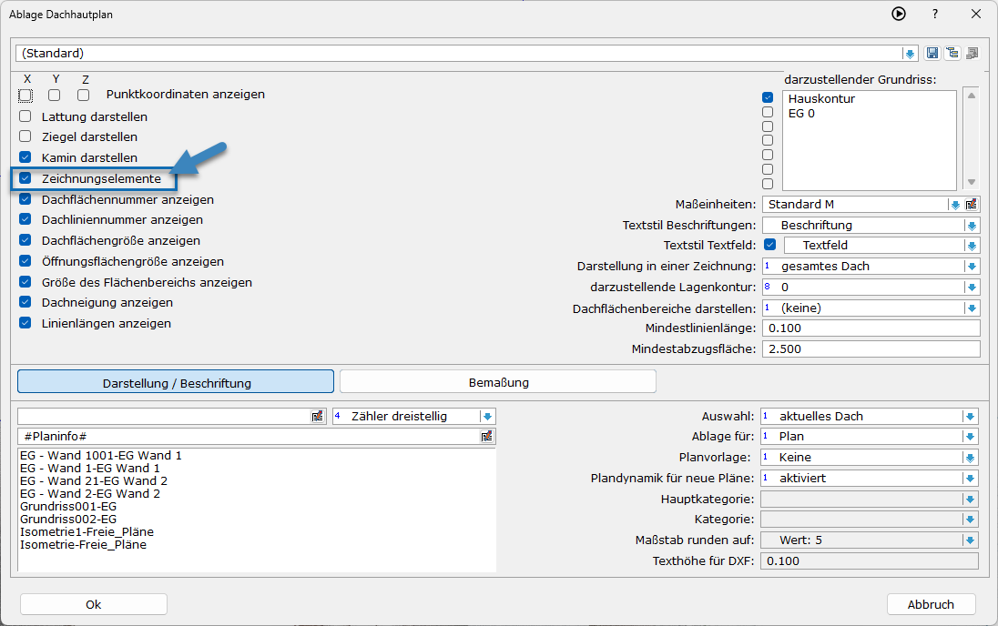Select the Darstellung / Beschriftung tab
This screenshot has width=998, height=626.
pyautogui.click(x=176, y=383)
